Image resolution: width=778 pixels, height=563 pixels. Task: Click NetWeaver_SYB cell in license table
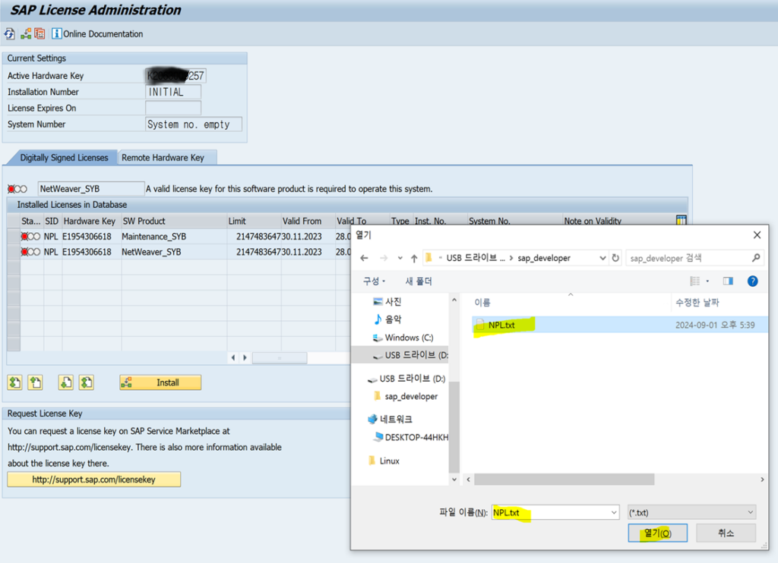151,252
